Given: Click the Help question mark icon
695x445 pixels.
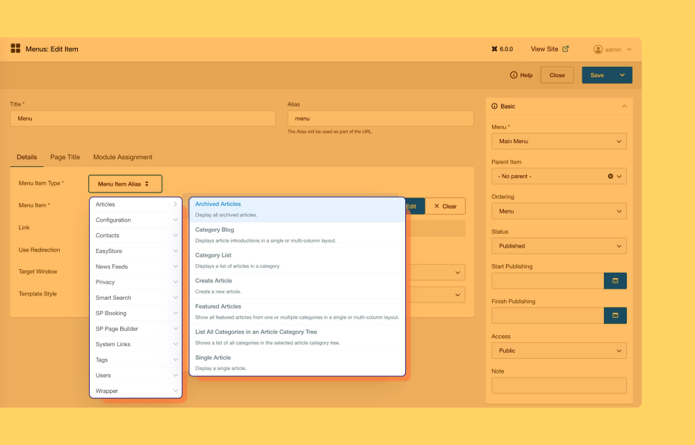Looking at the screenshot, I should (x=514, y=75).
